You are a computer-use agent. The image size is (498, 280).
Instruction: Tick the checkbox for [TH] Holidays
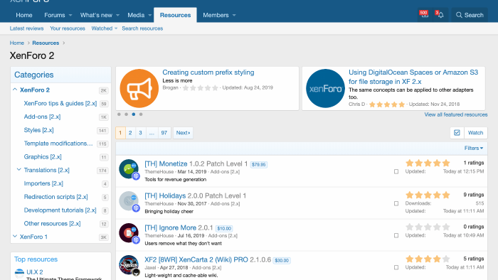click(x=396, y=203)
